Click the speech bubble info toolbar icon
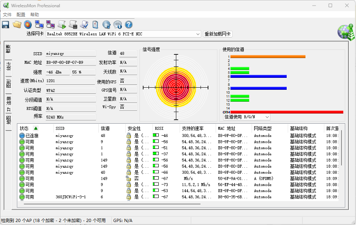Image resolution: width=356 pixels, height=225 pixels. point(118,24)
